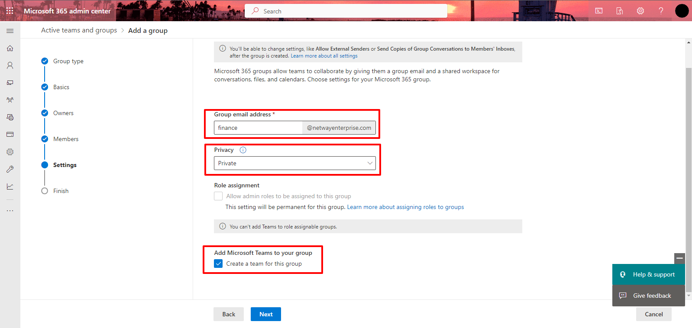Open Users icon in the sidebar
Screen dimensions: 692x328
(10, 65)
